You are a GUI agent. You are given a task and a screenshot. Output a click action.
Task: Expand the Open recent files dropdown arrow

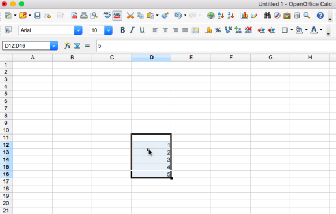coord(30,16)
